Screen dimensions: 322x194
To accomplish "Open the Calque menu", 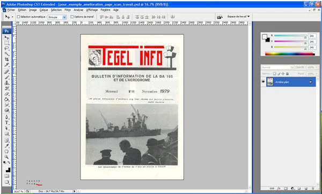I will [44, 10].
